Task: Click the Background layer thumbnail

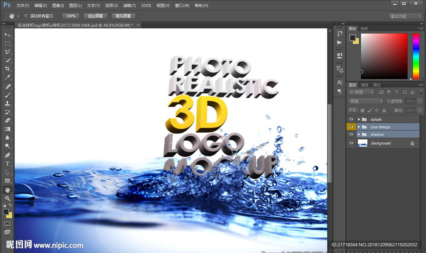Action: (362, 143)
